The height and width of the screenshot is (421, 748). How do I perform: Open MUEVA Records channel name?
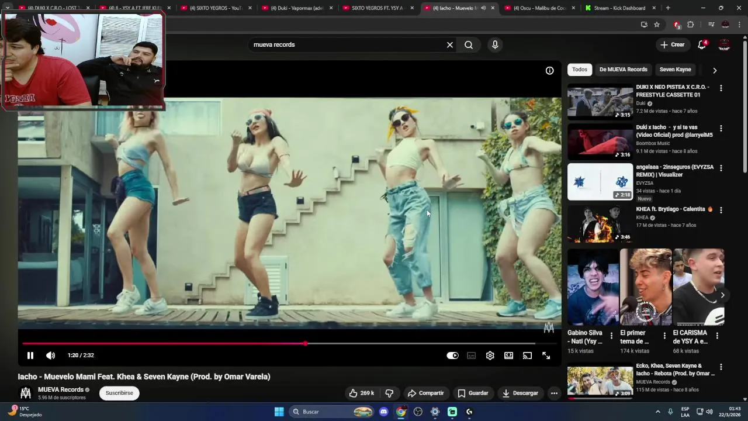click(60, 389)
